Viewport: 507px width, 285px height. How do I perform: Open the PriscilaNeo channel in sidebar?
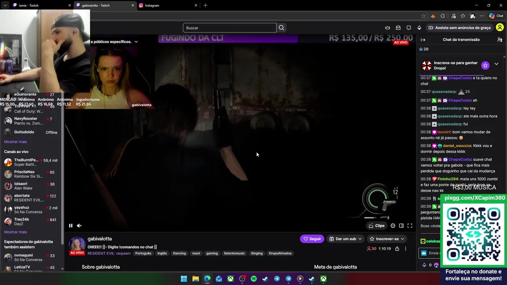[31, 174]
